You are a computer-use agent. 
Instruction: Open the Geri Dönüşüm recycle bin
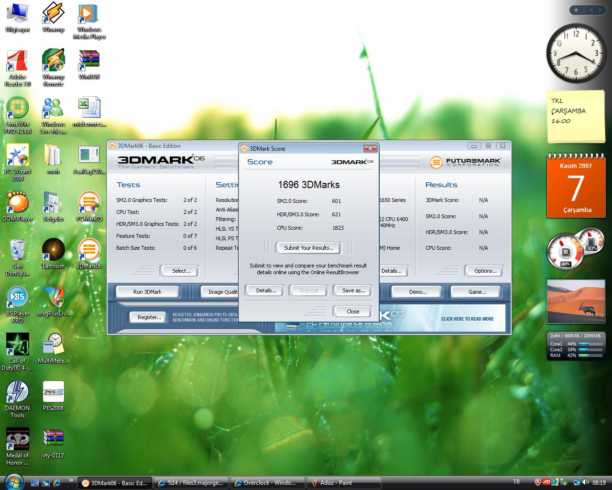coord(17,257)
